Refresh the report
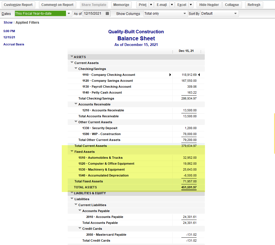Viewport: 275px width, 245px height. tap(254, 5)
